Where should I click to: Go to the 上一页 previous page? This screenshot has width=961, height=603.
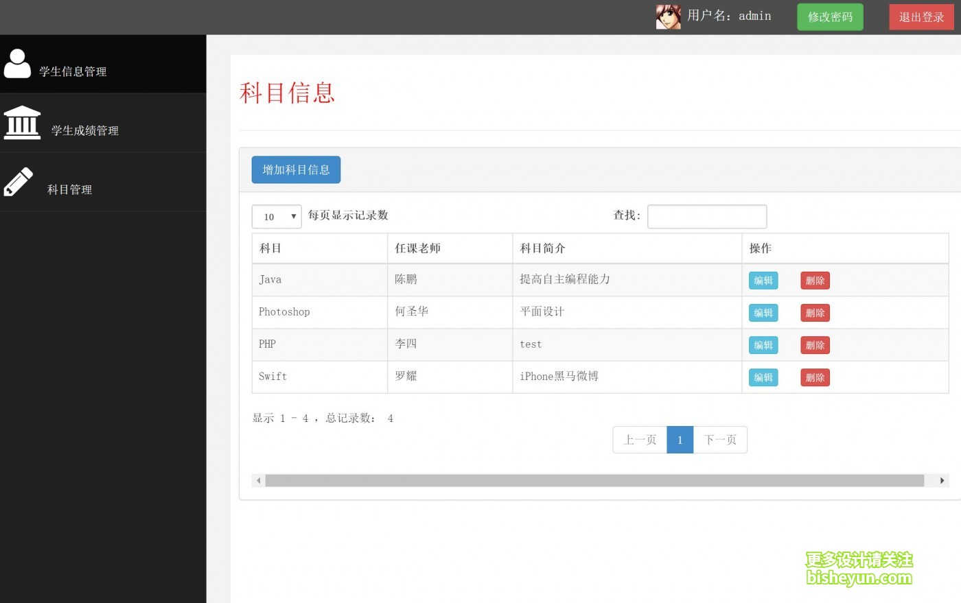tap(639, 440)
